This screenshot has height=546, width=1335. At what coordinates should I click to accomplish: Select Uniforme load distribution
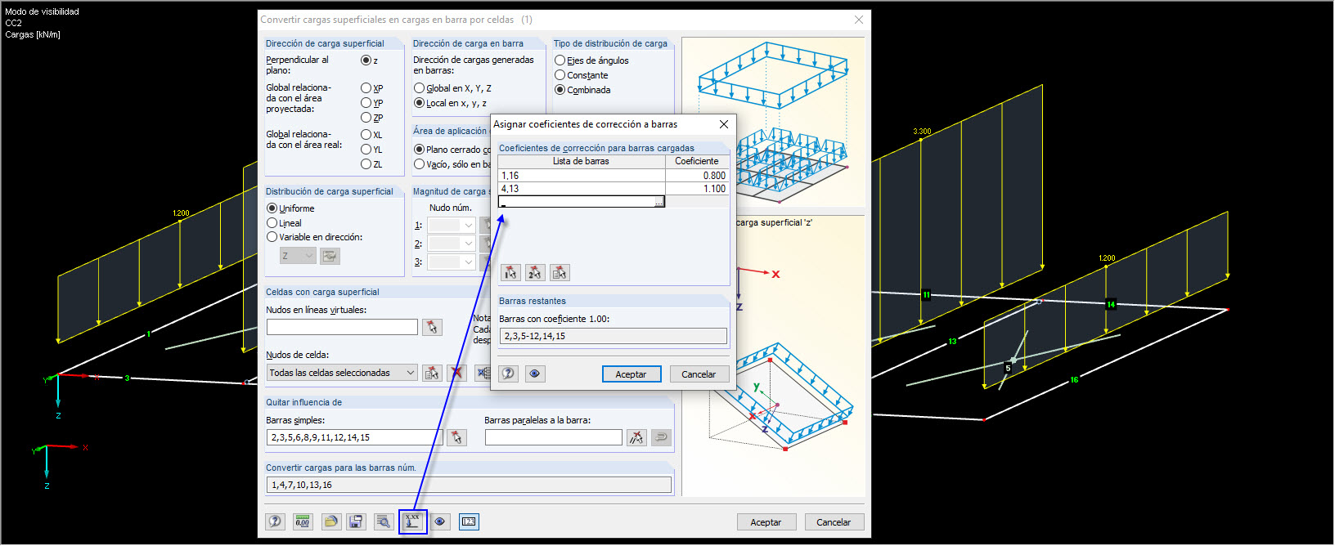point(272,208)
